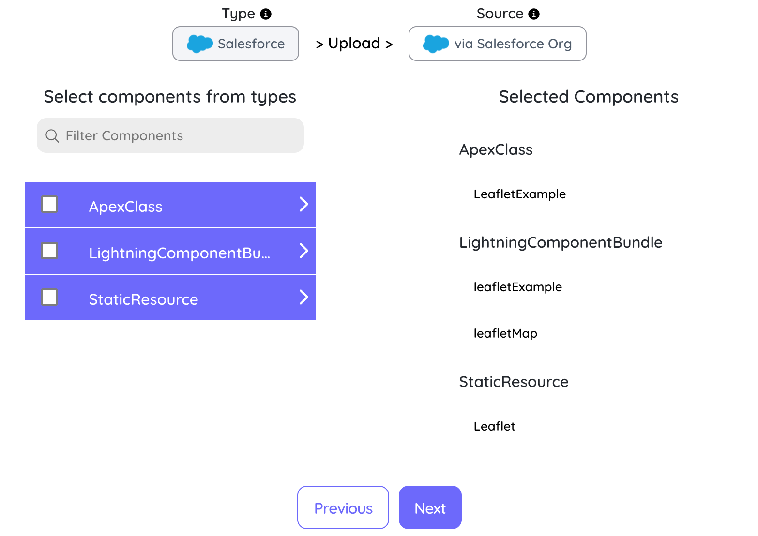
Task: Tick the ApexClass checkbox
Action: click(x=49, y=204)
